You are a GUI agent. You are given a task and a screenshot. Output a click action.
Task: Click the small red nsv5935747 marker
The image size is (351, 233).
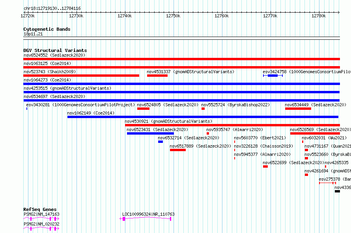208,133
